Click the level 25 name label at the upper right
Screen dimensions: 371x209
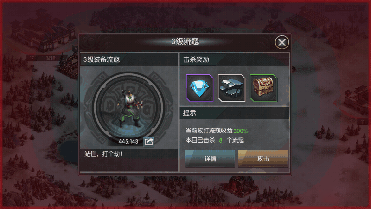pos(343,8)
